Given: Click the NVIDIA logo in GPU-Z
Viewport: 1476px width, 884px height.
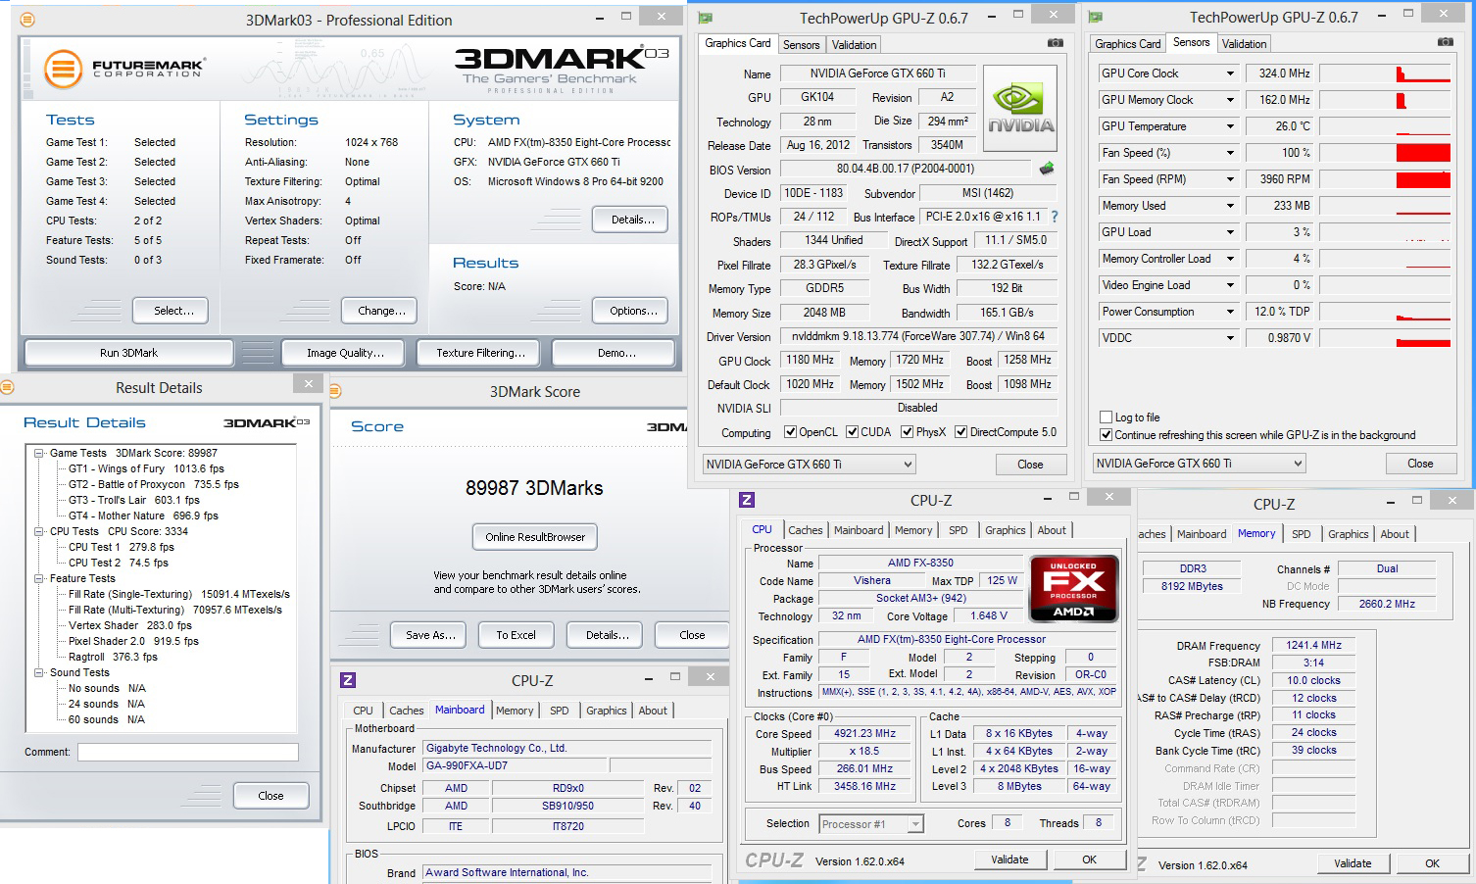Looking at the screenshot, I should click(x=1021, y=110).
